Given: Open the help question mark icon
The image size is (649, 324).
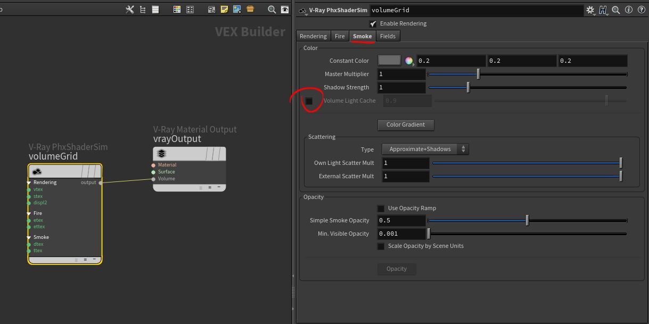Looking at the screenshot, I should coord(640,10).
